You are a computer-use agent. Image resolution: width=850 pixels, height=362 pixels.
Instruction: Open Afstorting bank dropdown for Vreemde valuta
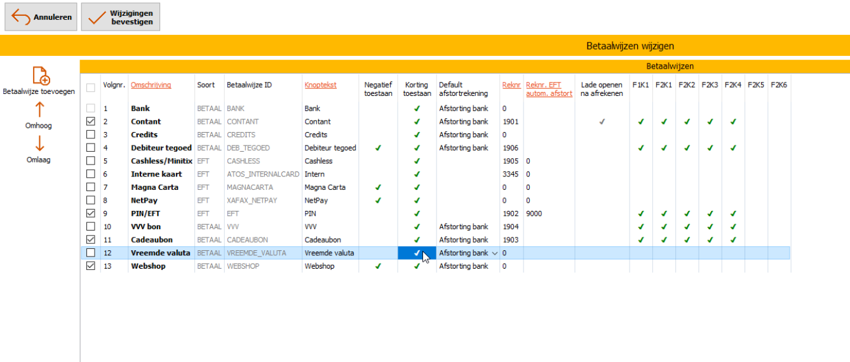(494, 253)
